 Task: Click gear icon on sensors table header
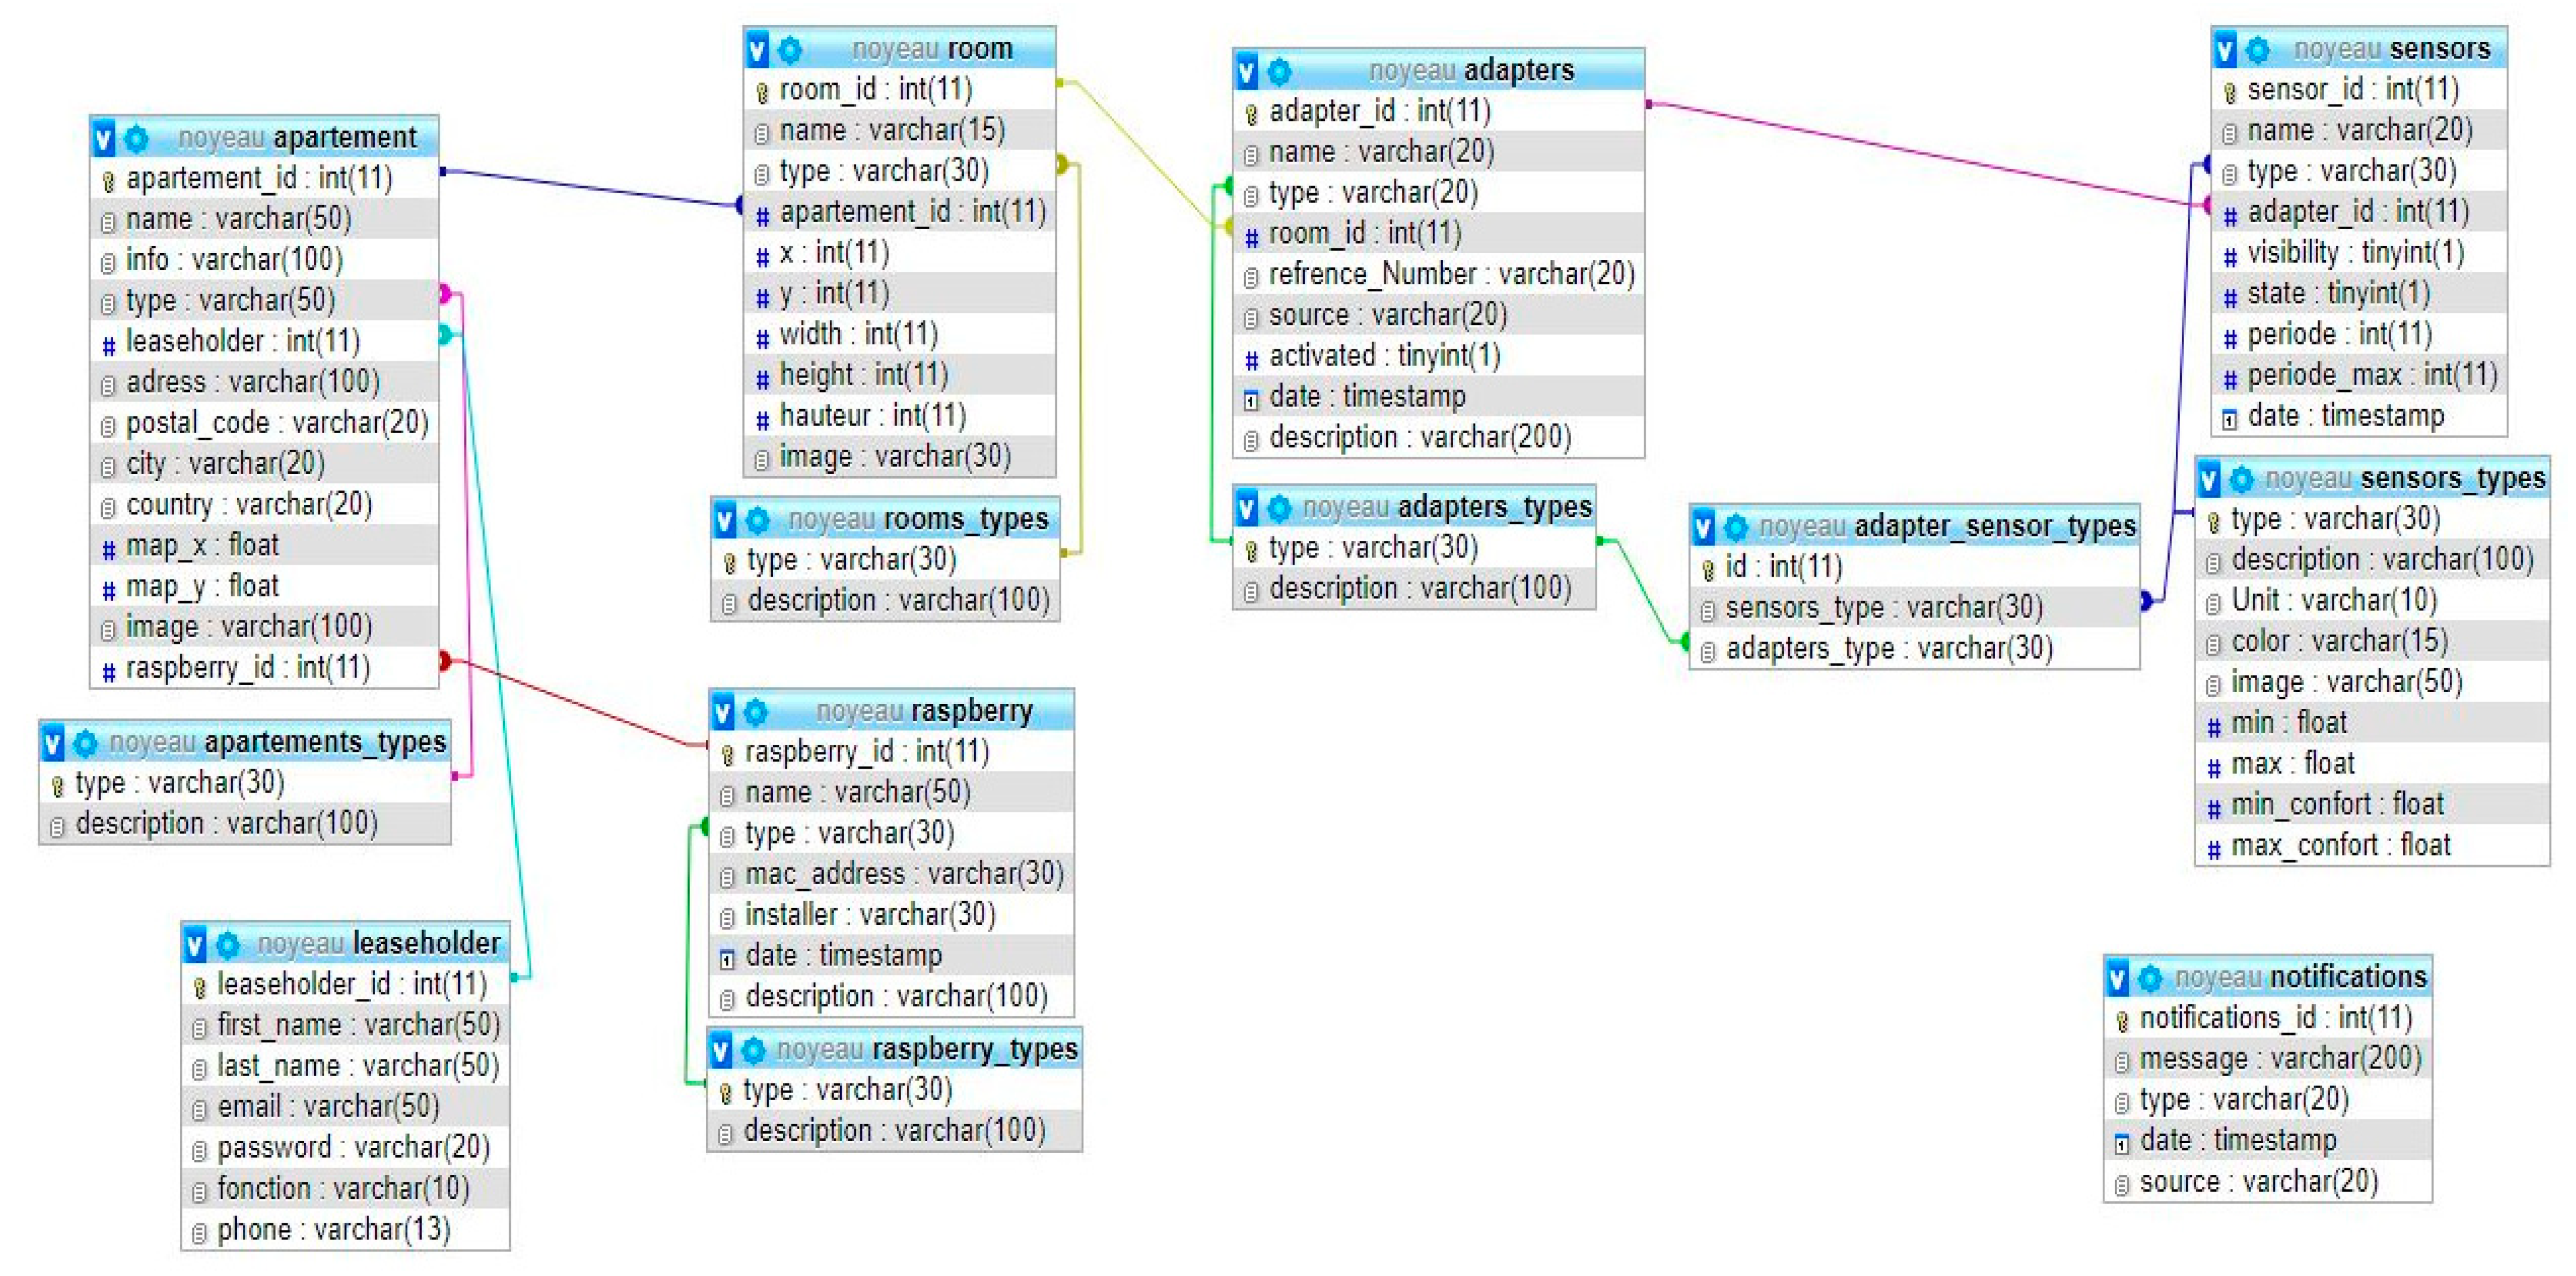2257,49
